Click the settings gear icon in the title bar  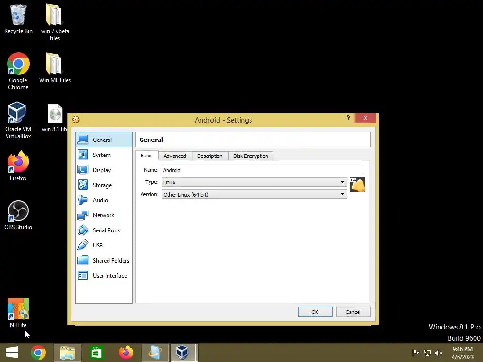click(x=76, y=120)
